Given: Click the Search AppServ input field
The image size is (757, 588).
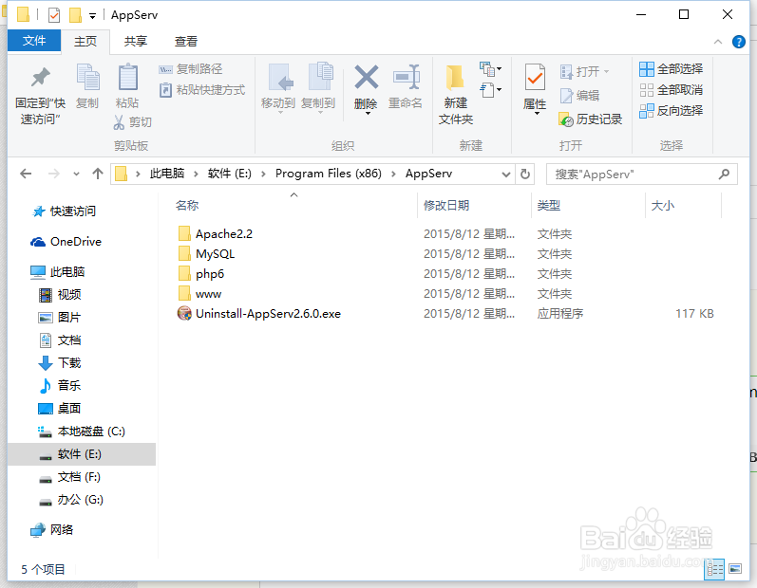Looking at the screenshot, I should 642,174.
